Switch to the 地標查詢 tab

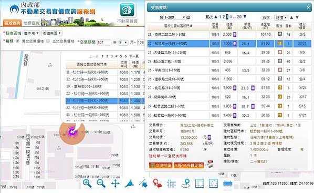(32, 23)
